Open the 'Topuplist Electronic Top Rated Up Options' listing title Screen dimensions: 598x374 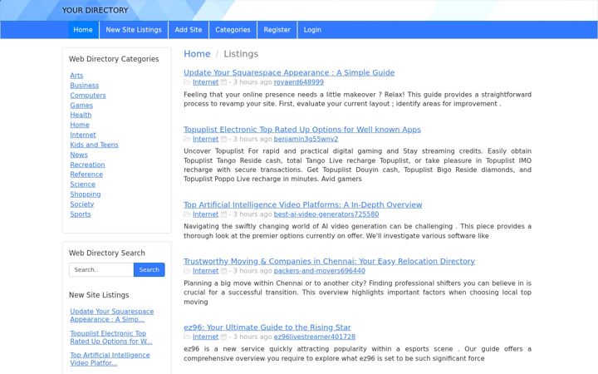[302, 130]
